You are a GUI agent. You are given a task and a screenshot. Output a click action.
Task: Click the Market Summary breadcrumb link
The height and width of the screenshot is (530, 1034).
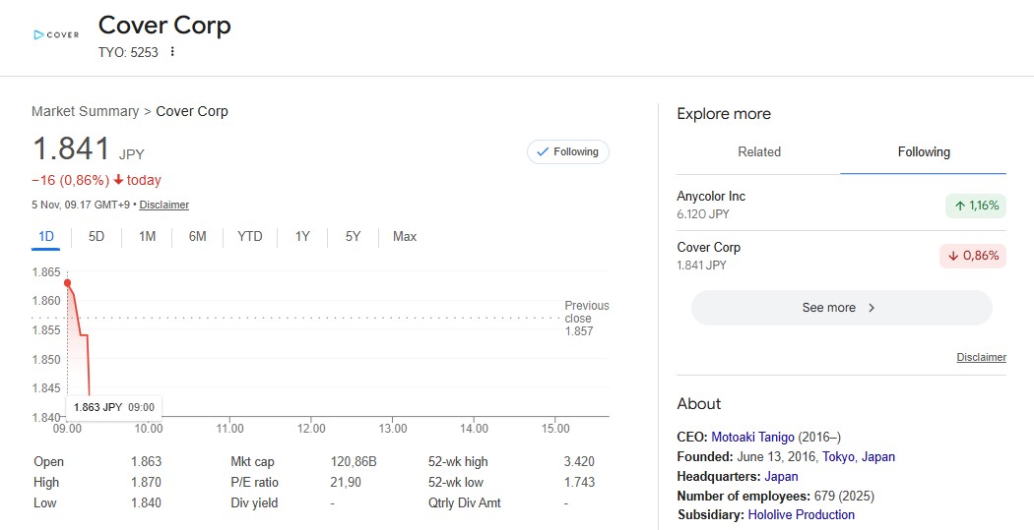[85, 111]
